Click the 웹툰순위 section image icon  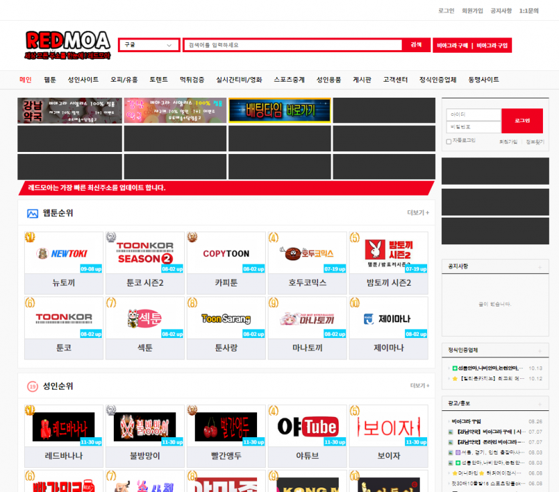pos(33,214)
